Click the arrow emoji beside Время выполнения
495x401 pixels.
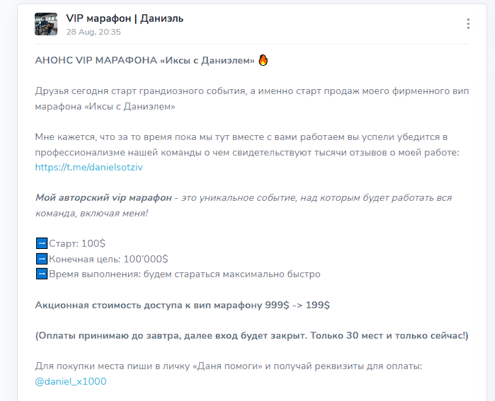click(x=42, y=274)
